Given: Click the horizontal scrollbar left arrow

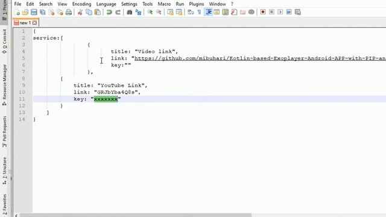Looking at the screenshot, I should point(16,215).
